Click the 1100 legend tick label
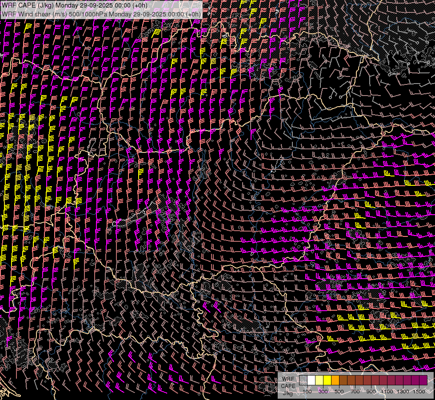The height and width of the screenshot is (400, 435). coord(387,392)
